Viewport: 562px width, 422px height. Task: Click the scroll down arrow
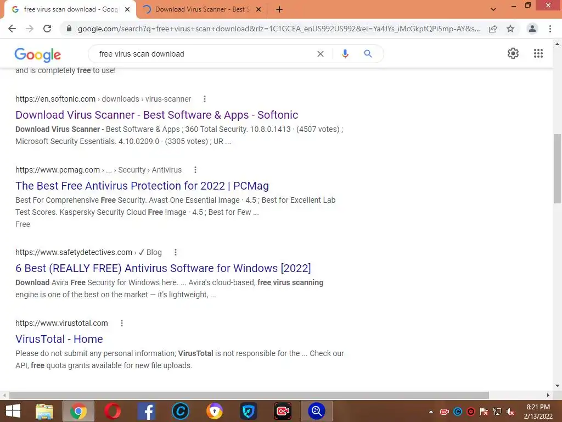click(557, 386)
